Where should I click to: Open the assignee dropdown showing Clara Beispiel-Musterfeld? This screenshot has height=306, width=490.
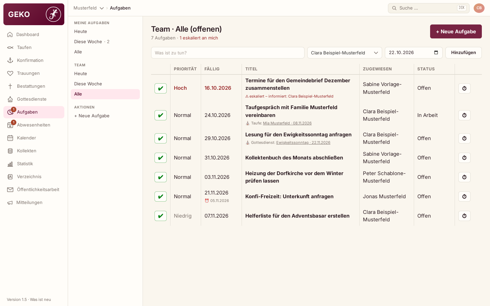pyautogui.click(x=345, y=53)
